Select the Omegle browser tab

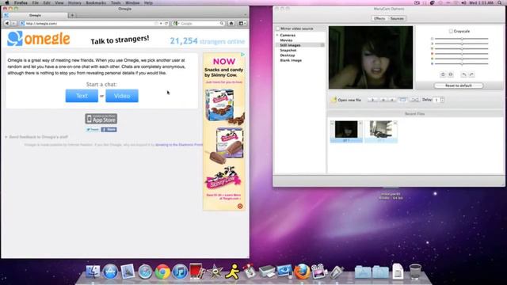pyautogui.click(x=35, y=15)
